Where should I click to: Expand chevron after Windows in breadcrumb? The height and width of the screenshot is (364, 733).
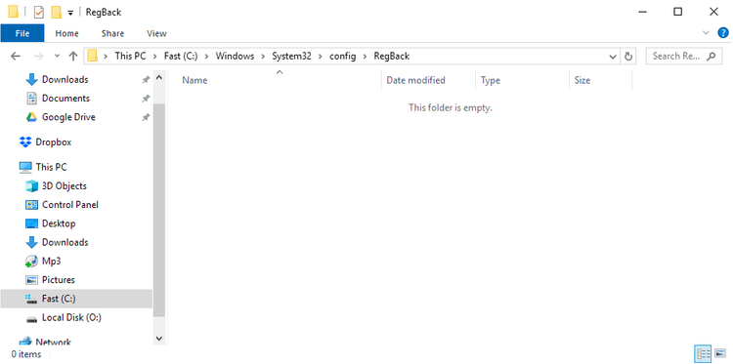[264, 57]
